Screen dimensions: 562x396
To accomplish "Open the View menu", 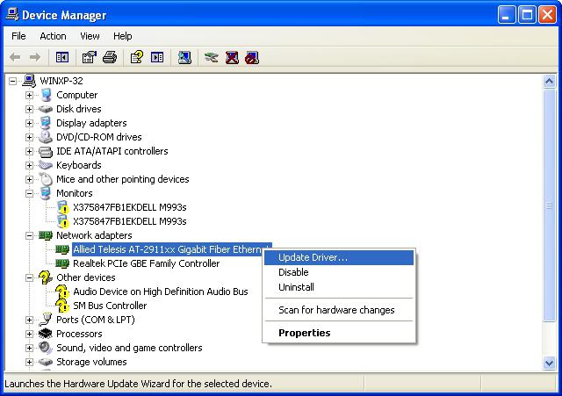I will pyautogui.click(x=90, y=36).
